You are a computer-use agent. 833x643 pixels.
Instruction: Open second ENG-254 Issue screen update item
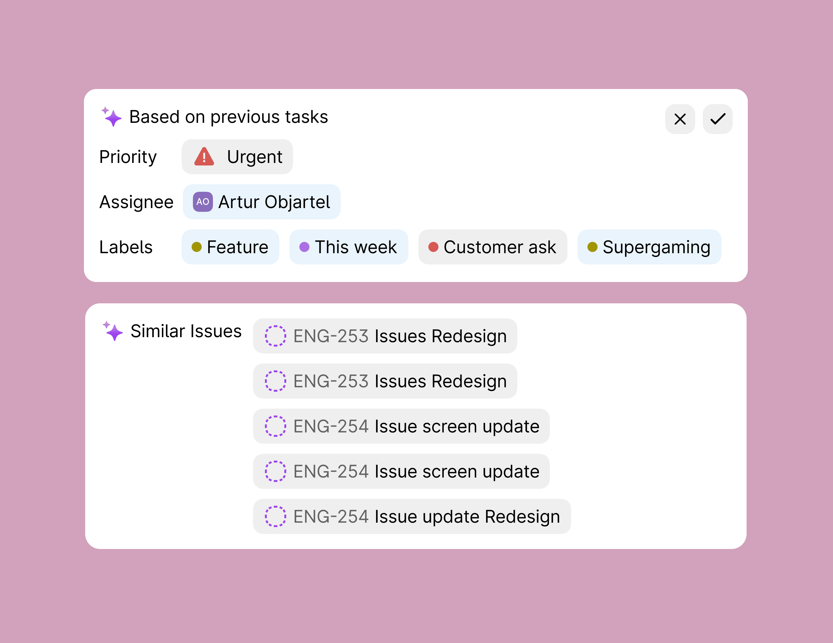[x=401, y=471]
